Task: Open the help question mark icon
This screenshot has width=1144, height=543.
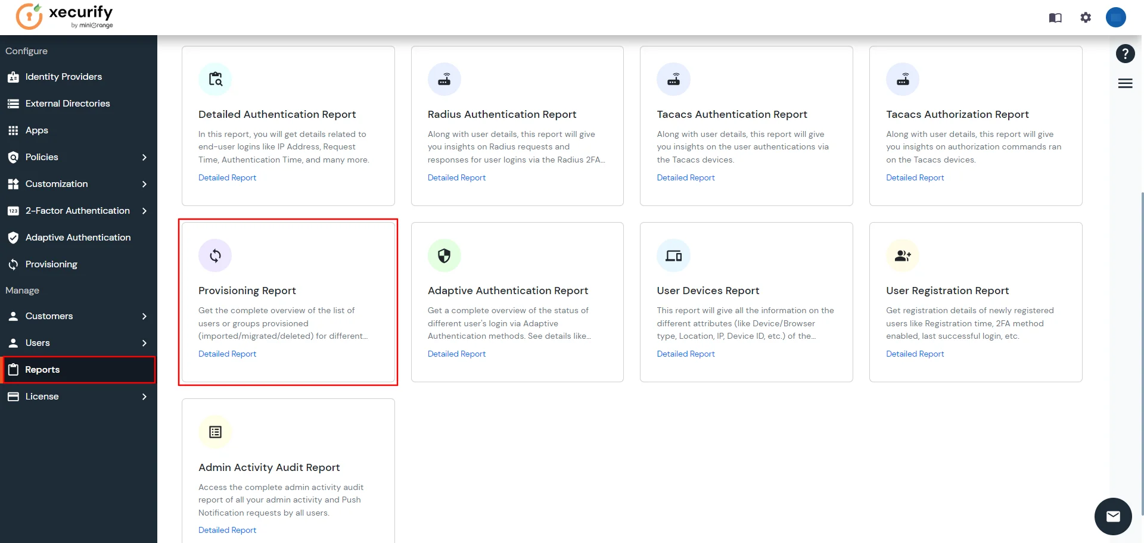Action: (x=1125, y=54)
